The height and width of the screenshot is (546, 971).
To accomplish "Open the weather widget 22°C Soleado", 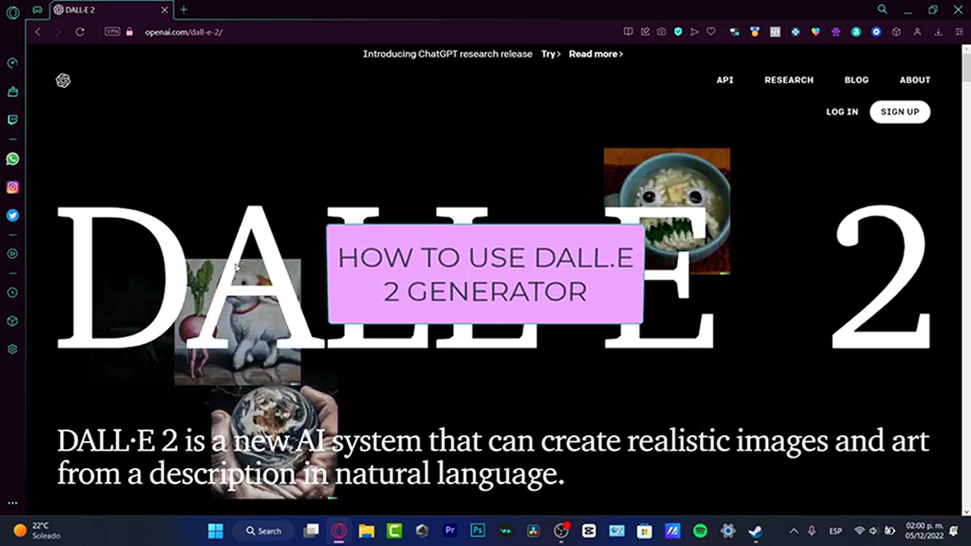I will 37,531.
